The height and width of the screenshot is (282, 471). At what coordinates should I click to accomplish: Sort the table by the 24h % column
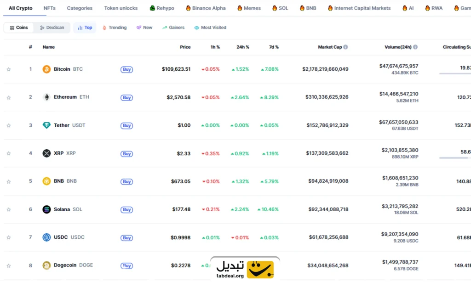[243, 47]
